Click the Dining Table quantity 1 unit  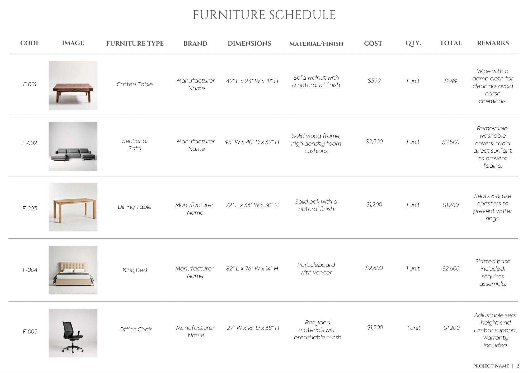413,205
